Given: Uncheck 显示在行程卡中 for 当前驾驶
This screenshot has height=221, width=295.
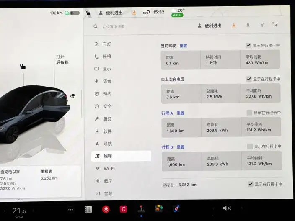Looking at the screenshot, I should point(248,45).
